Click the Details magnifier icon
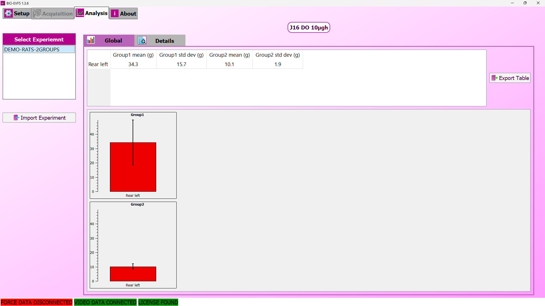545x306 pixels. 142,41
